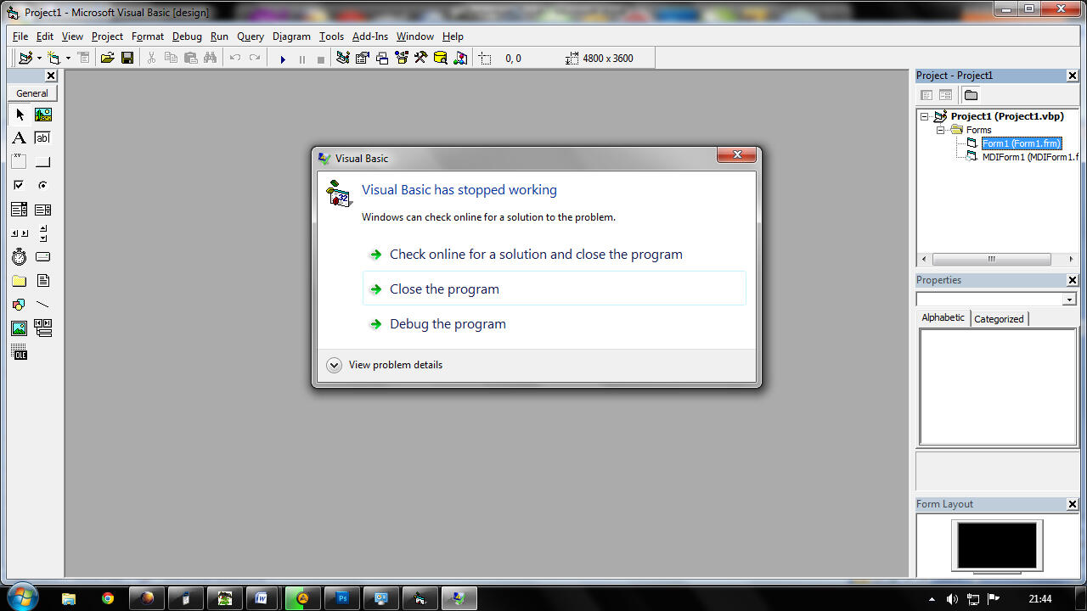Select the TextBox control in the toolbox
Image resolution: width=1087 pixels, height=611 pixels.
pyautogui.click(x=43, y=138)
